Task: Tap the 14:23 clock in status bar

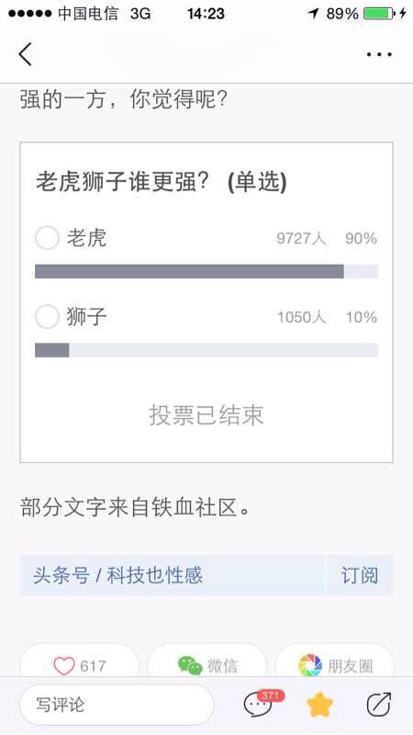Action: point(206,14)
